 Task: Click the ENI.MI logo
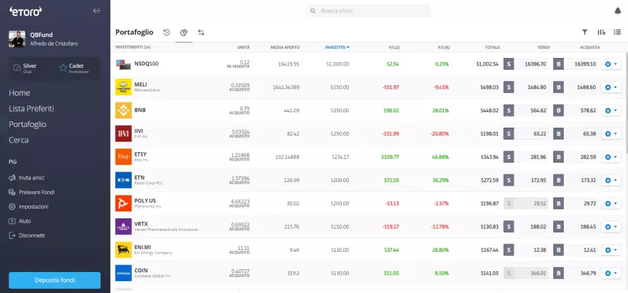click(124, 250)
